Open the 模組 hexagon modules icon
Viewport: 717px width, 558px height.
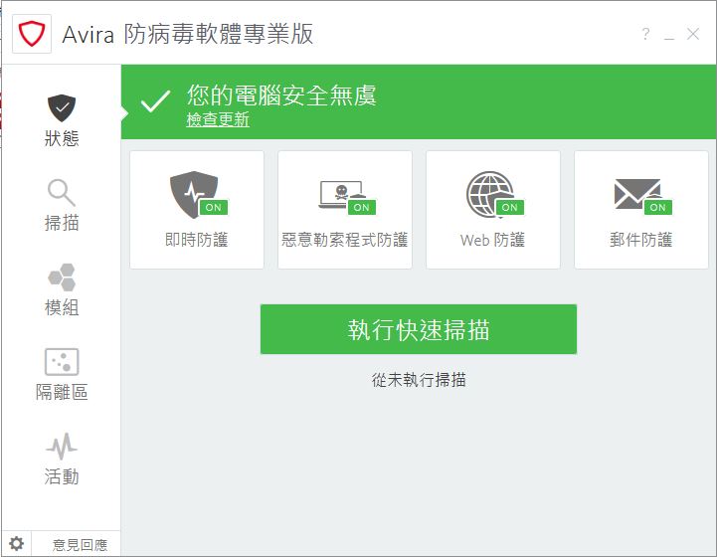62,277
